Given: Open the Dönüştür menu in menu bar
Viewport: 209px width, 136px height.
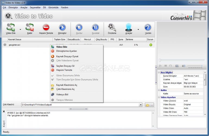Looking at the screenshot, I should pyautogui.click(x=13, y=8).
